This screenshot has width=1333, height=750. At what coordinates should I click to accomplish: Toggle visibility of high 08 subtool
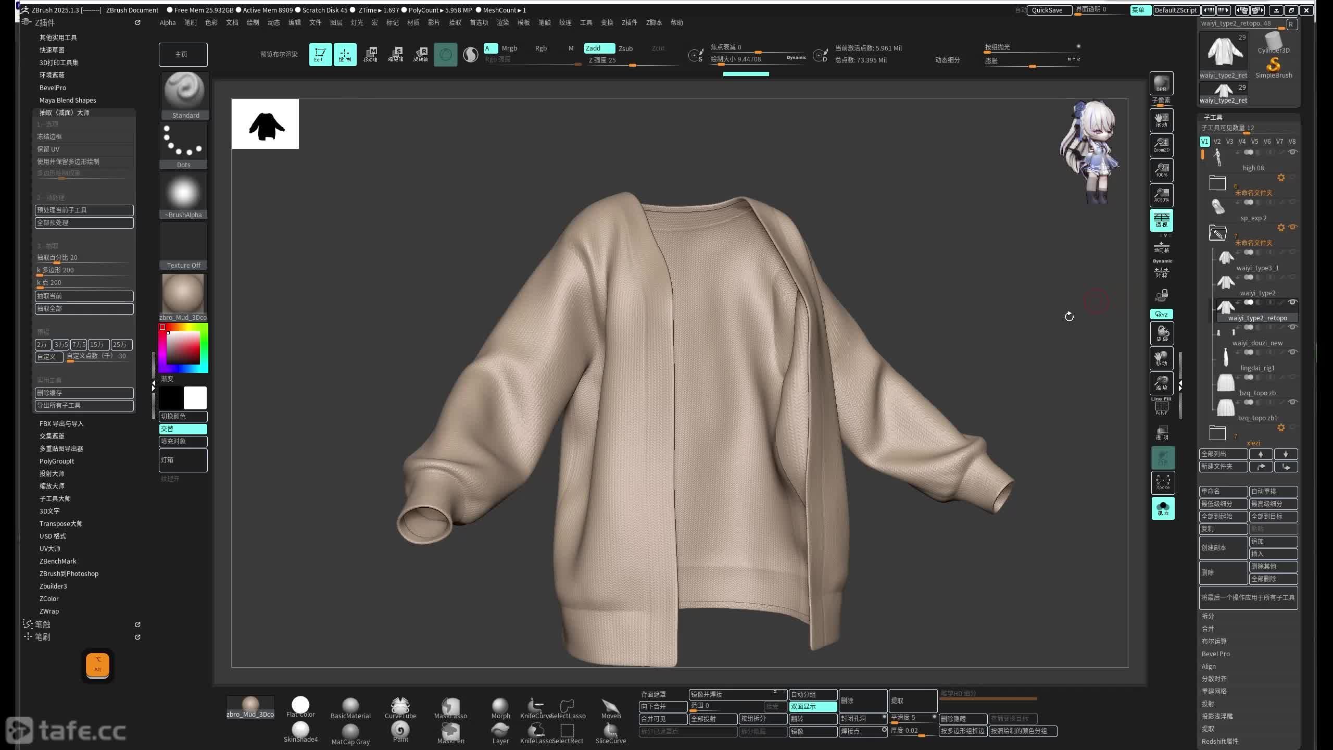click(1292, 152)
